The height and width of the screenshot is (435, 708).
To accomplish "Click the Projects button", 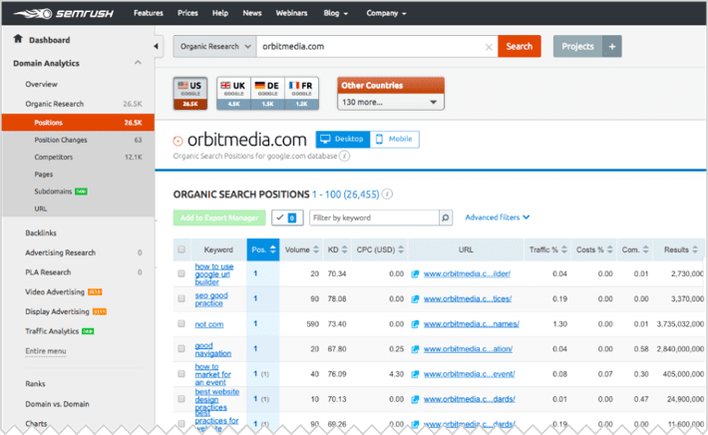I will coord(578,47).
